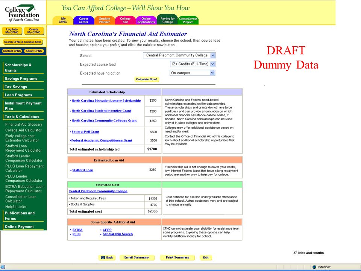This screenshot has width=361, height=271.
Task: Open Stafford Loan Repayment Calculator link
Action: click(x=23, y=148)
